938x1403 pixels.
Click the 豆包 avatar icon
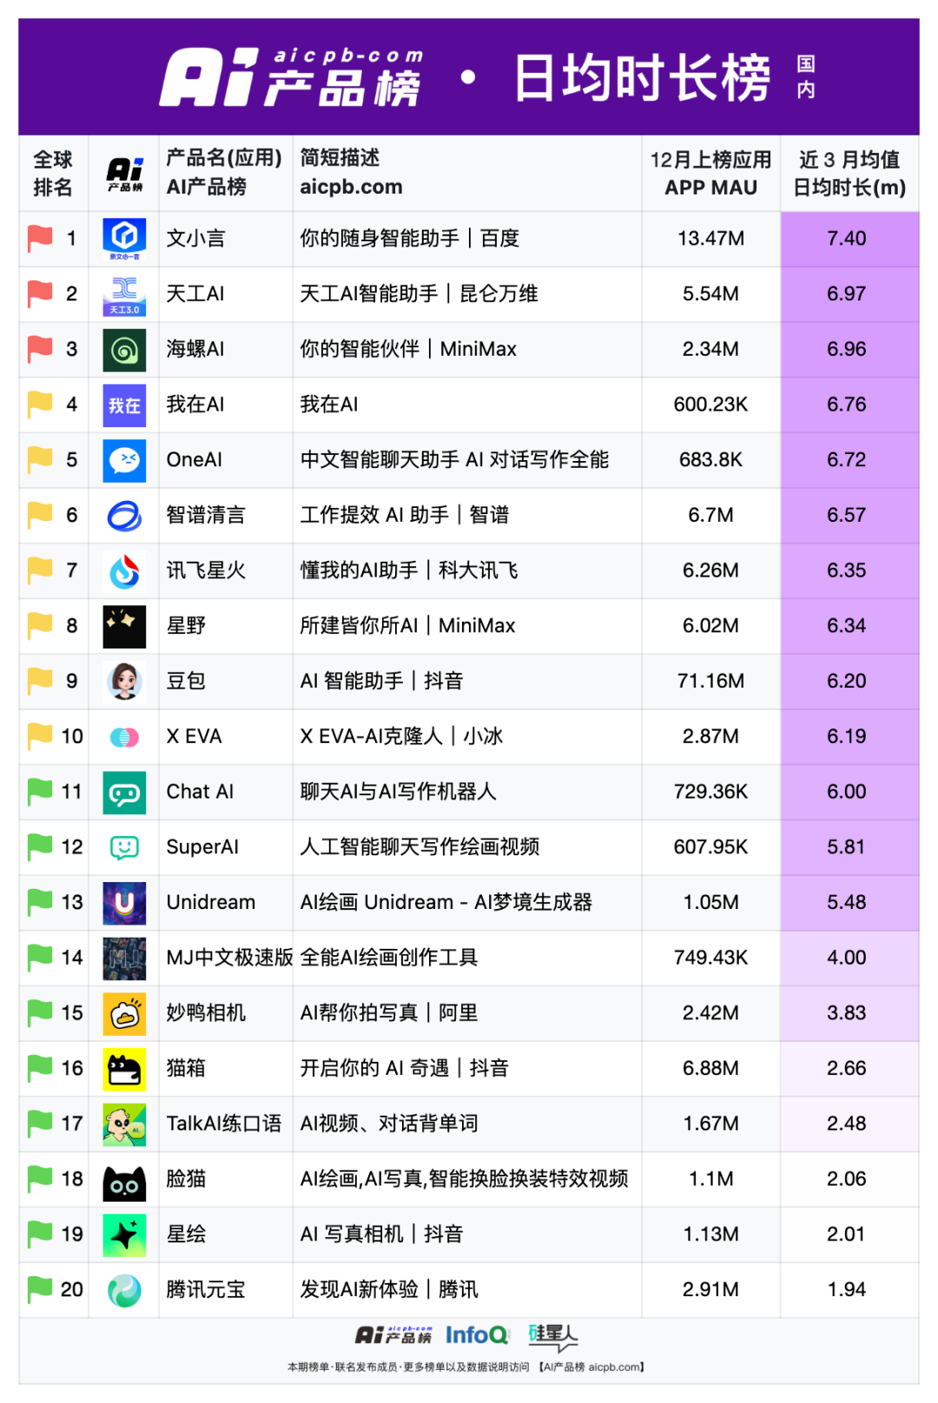click(124, 682)
